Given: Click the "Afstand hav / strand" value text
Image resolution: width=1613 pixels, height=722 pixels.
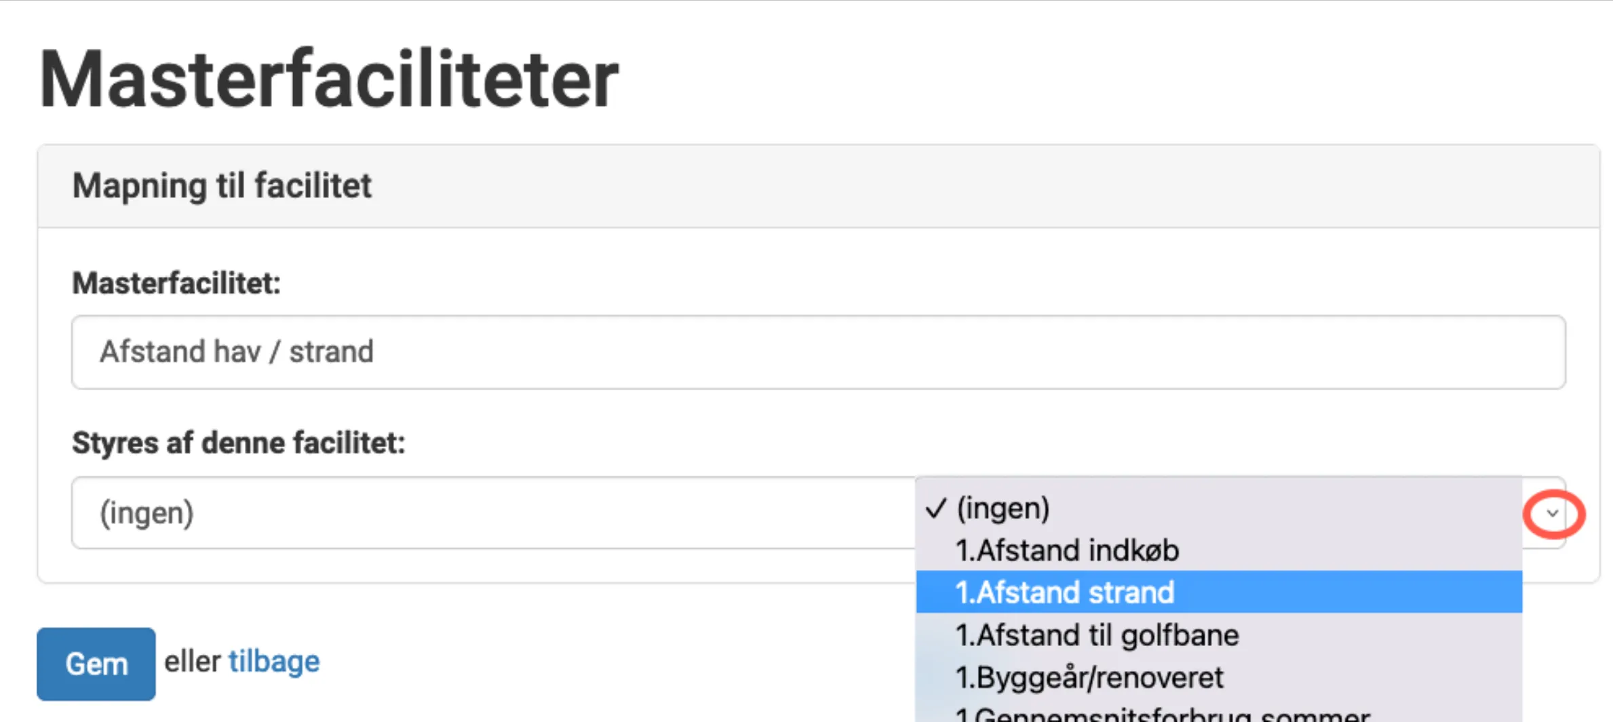Looking at the screenshot, I should tap(237, 352).
